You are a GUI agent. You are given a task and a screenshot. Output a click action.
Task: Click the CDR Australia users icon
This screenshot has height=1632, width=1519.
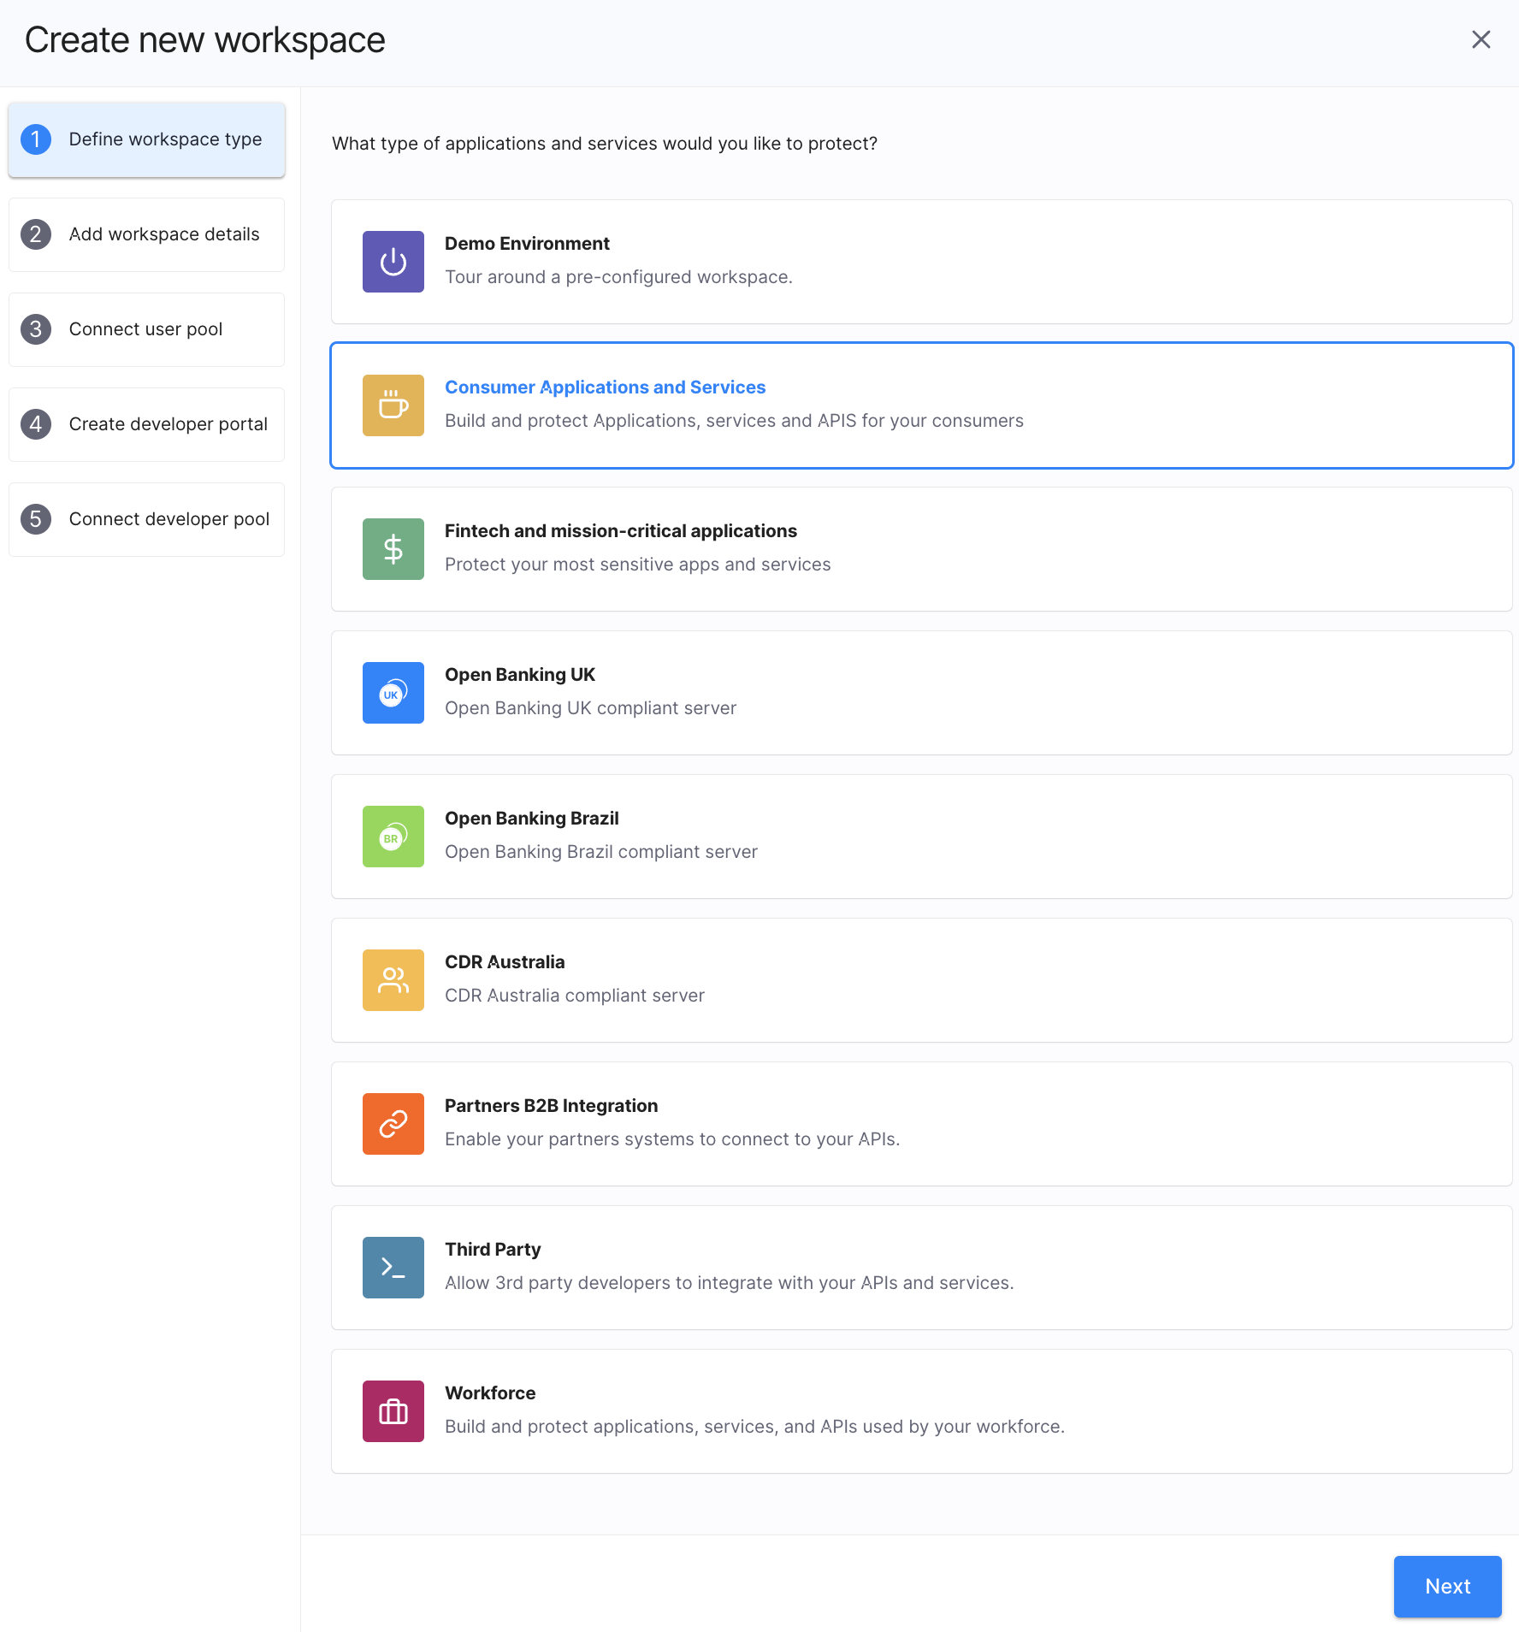(393, 980)
